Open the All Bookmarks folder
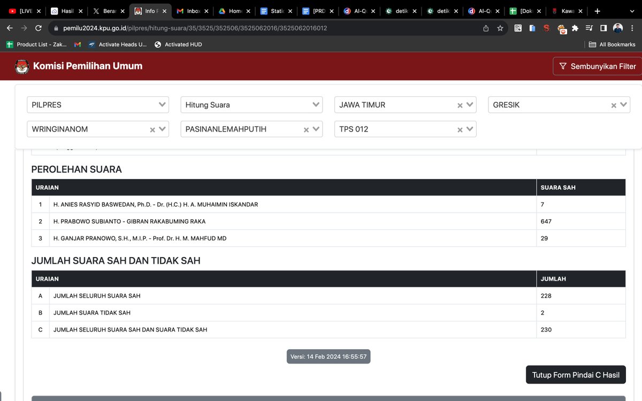Viewport: 642px width, 401px height. point(612,44)
